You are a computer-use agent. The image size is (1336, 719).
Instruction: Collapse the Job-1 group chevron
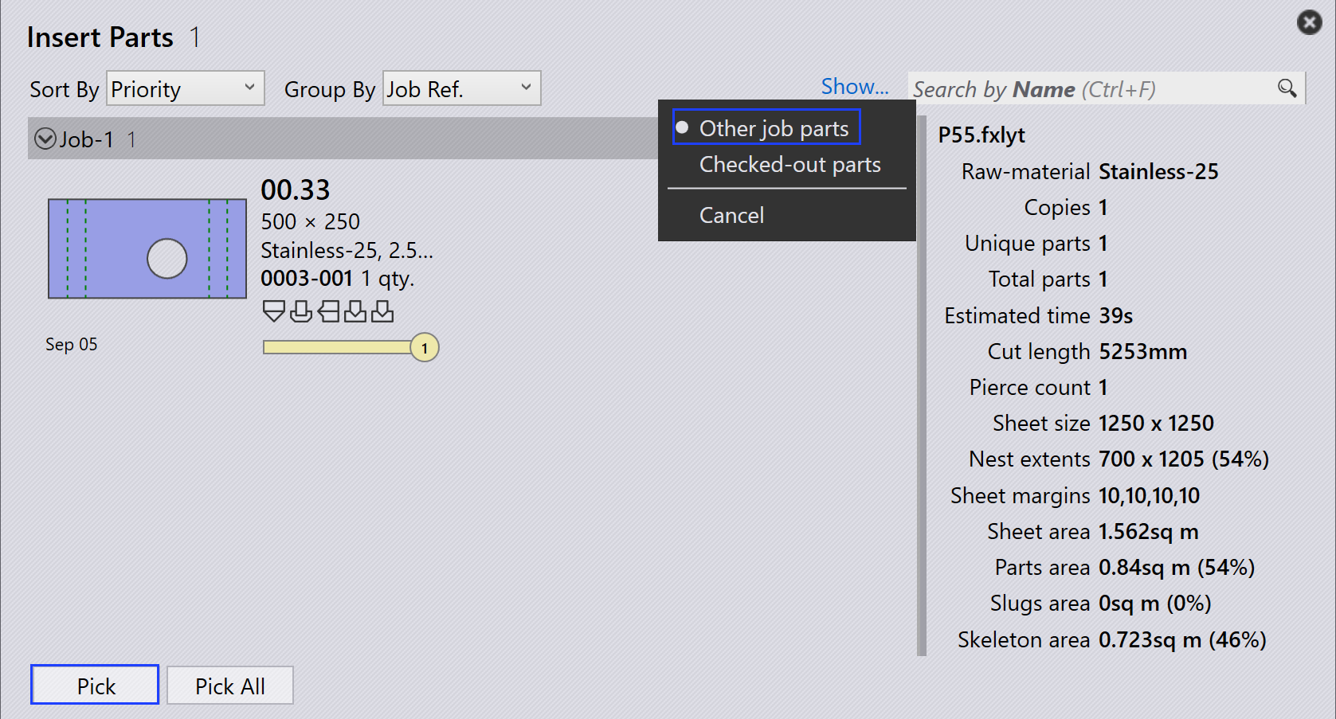[x=45, y=139]
